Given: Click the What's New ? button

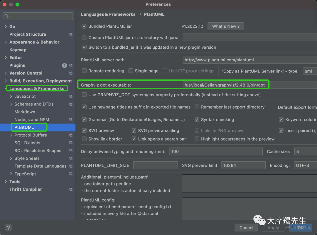Looking at the screenshot, I should [x=226, y=26].
